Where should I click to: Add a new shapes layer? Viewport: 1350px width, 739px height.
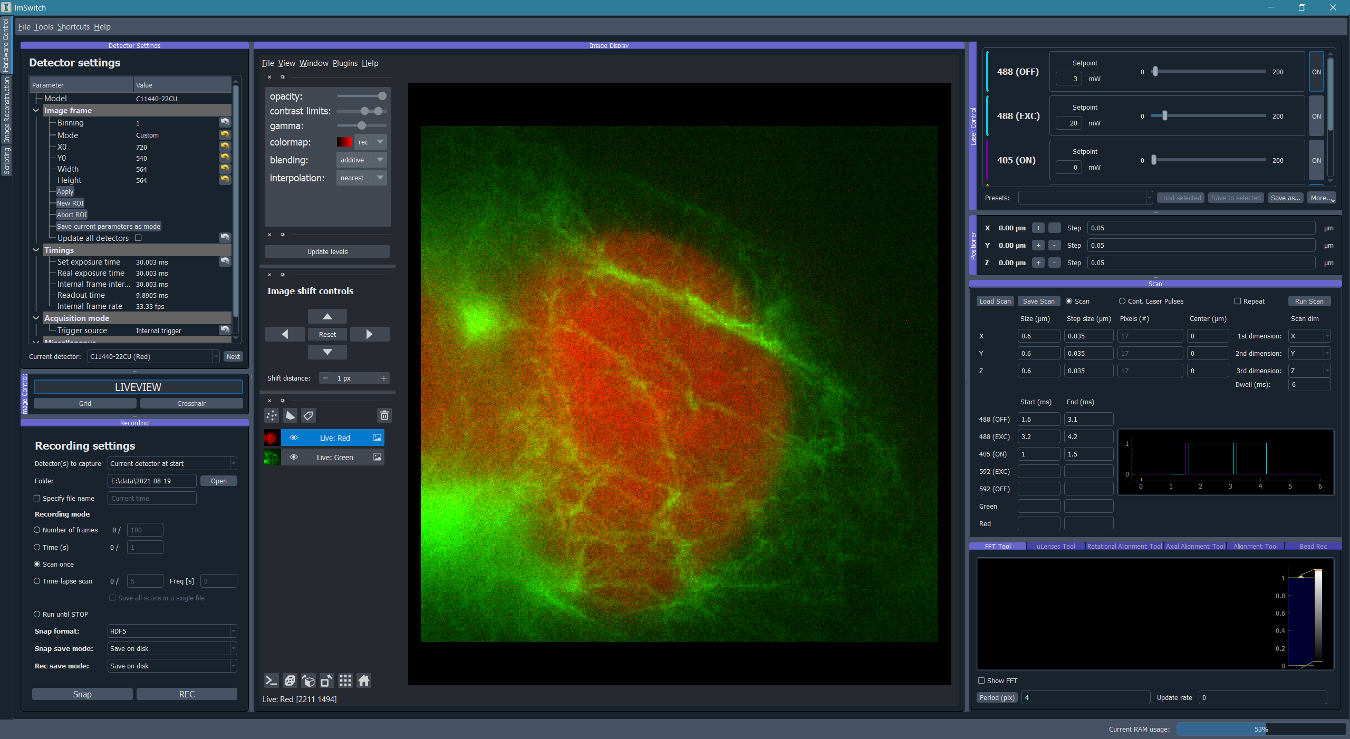[290, 415]
